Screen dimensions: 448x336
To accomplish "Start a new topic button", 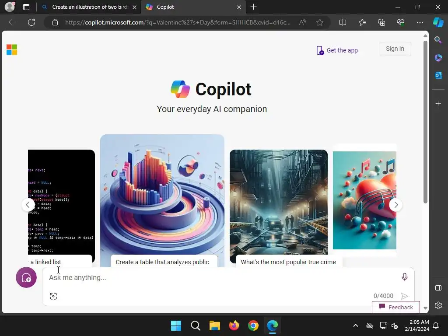I will pyautogui.click(x=26, y=277).
